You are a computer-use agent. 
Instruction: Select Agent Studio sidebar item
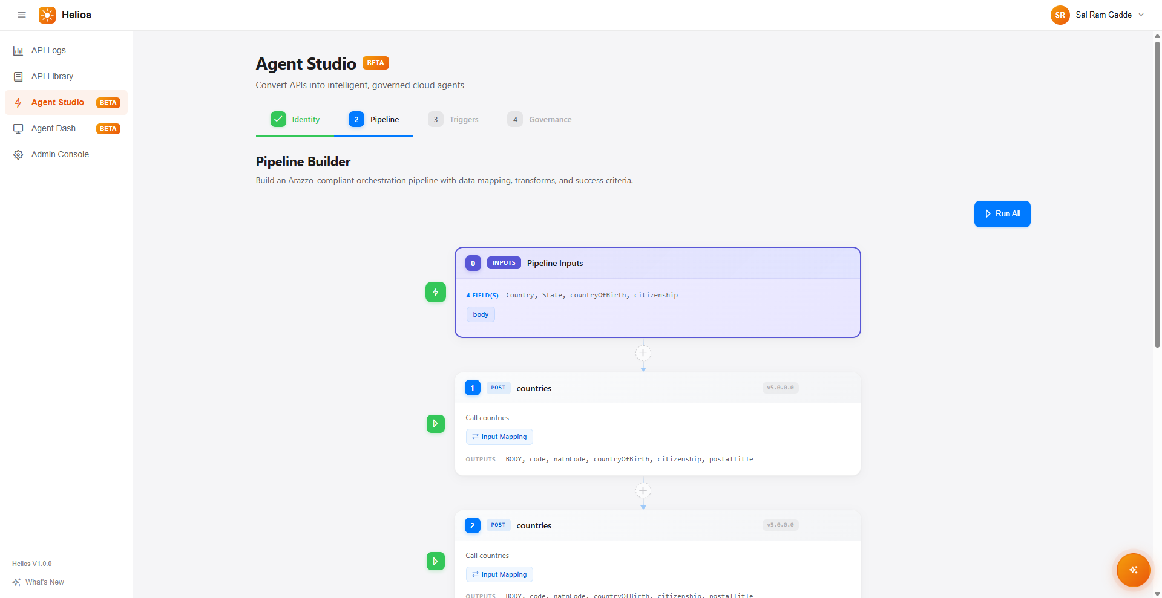pyautogui.click(x=66, y=102)
